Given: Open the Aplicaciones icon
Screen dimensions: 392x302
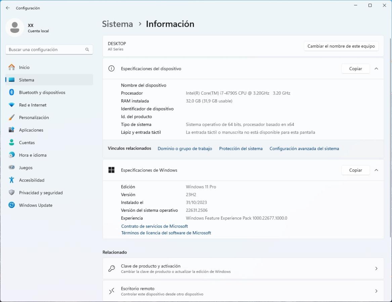Looking at the screenshot, I should [x=12, y=130].
